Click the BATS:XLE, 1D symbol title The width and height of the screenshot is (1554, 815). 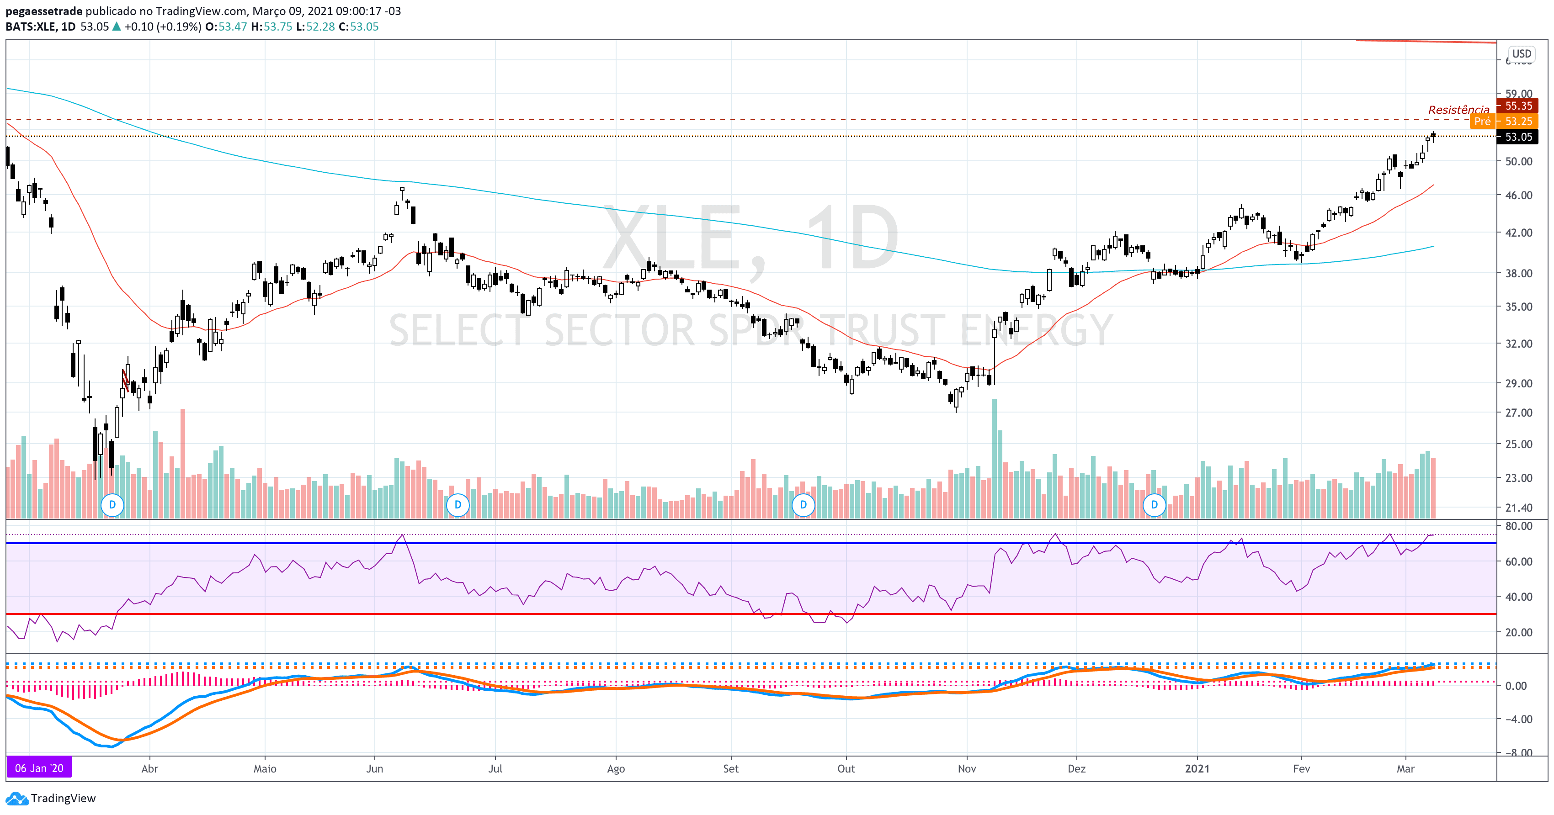(x=40, y=26)
